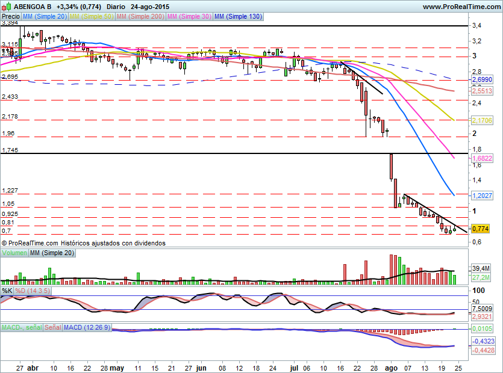This screenshot has height=373, width=503.
Task: Select the MACD-, señal histogram label
Action: click(x=22, y=327)
